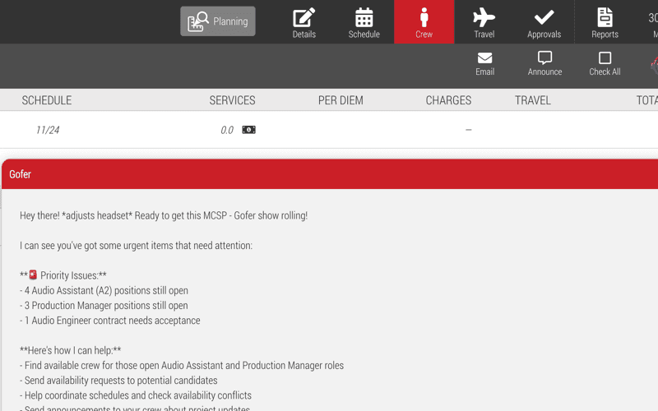
Task: Open the Planning button
Action: [218, 21]
